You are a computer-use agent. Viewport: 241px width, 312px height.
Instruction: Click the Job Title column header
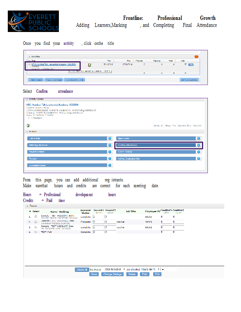pos(131,211)
